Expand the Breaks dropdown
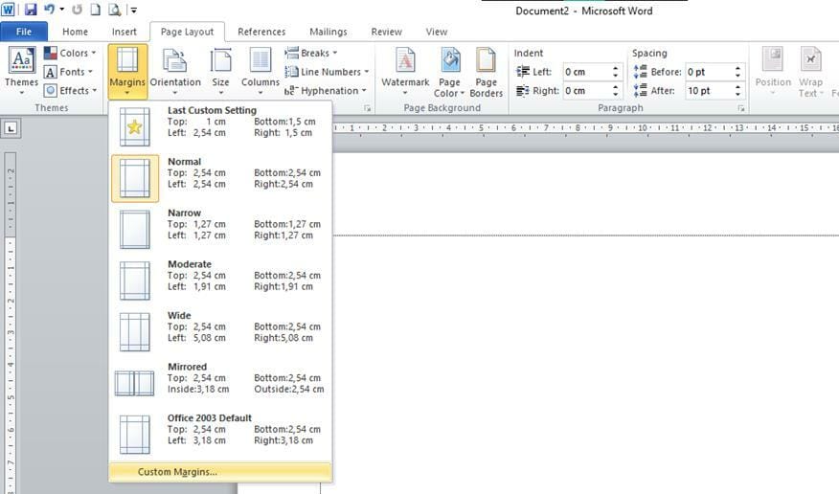The width and height of the screenshot is (839, 494). tap(314, 54)
